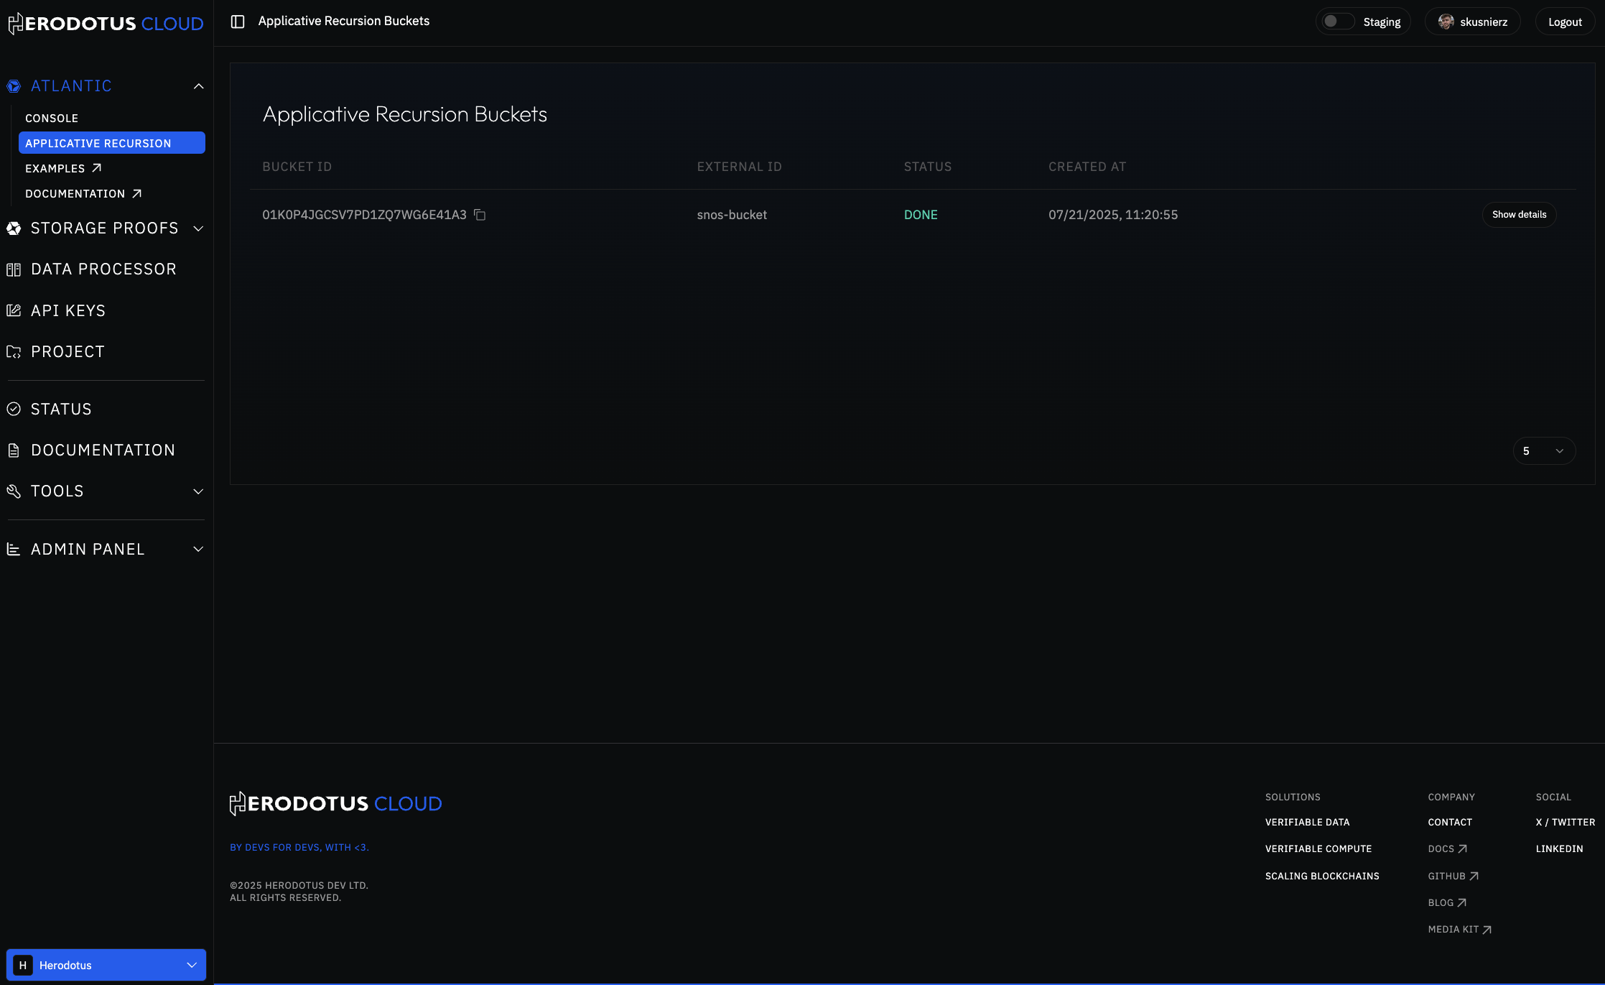The image size is (1605, 985).
Task: Open the rows-per-page dropdown showing 5
Action: [x=1543, y=451]
